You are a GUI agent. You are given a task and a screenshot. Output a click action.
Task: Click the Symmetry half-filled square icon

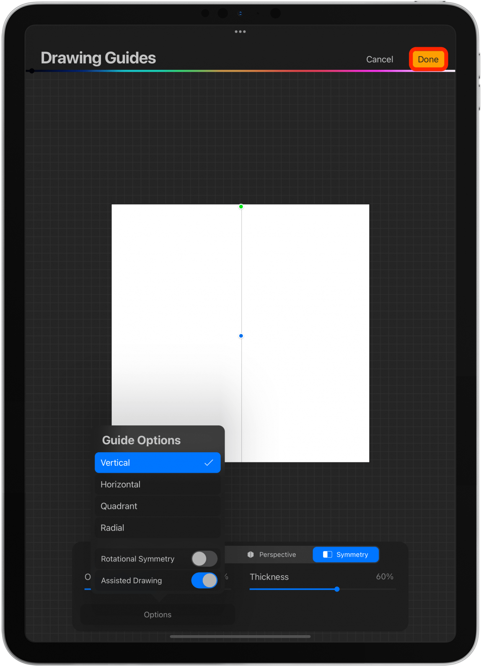[x=328, y=555]
